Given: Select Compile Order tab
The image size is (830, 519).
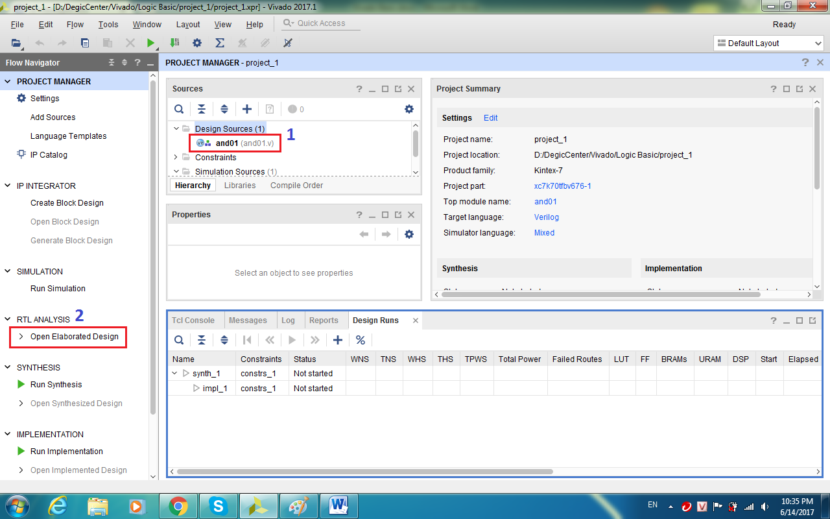Looking at the screenshot, I should point(297,186).
